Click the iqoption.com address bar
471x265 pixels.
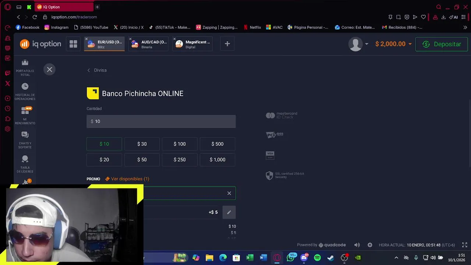74,17
